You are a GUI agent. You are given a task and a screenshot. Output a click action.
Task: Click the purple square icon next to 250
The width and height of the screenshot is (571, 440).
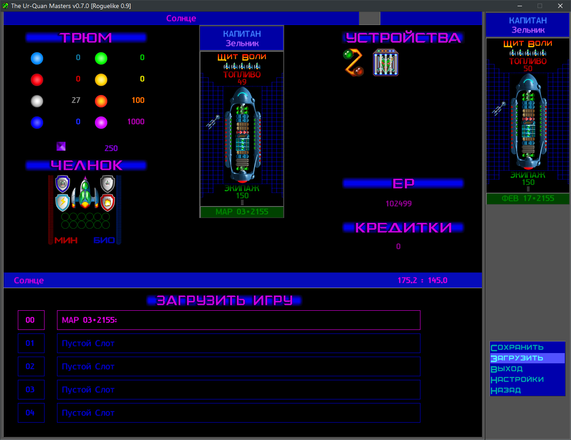click(x=61, y=146)
